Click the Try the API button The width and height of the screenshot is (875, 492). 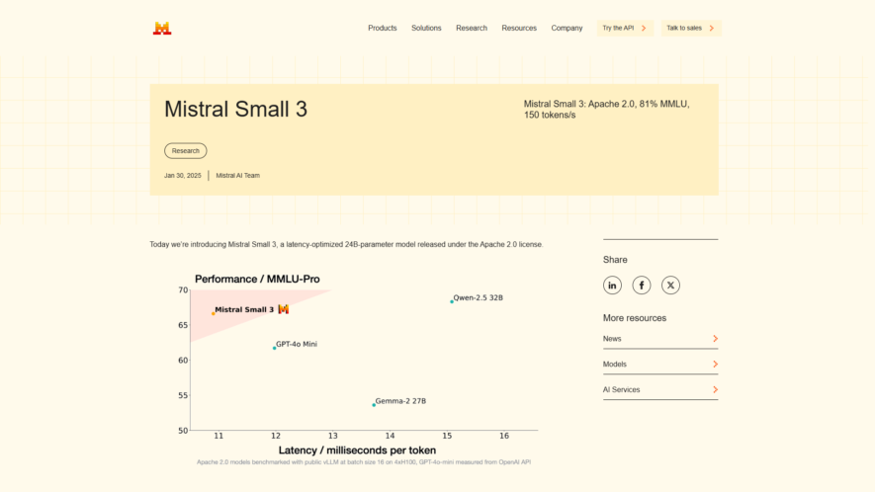pos(625,28)
